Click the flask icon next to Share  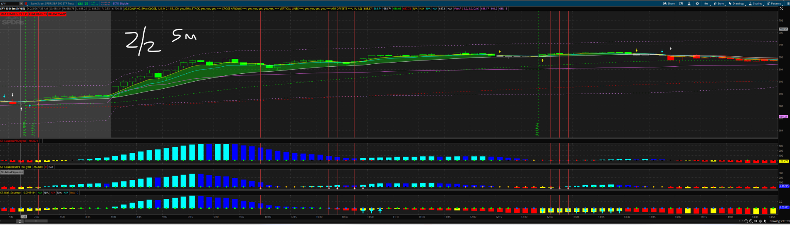(x=689, y=3)
